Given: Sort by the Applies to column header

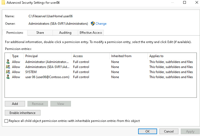Looking at the screenshot, I should pos(172,56).
